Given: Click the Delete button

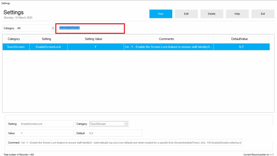Looking at the screenshot, I should pos(212,14).
